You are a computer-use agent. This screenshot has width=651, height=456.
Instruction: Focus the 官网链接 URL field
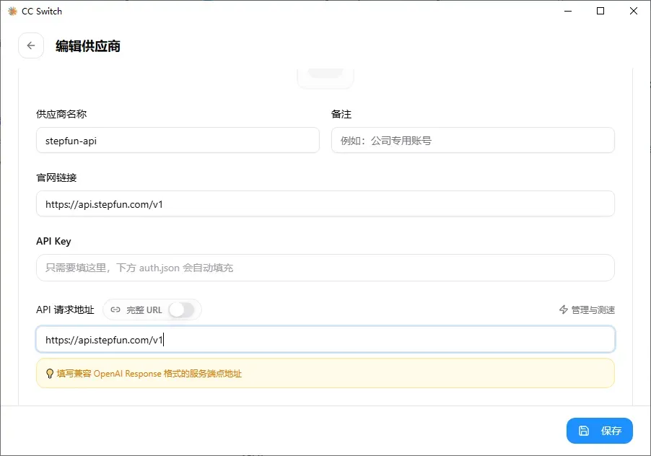(x=325, y=203)
